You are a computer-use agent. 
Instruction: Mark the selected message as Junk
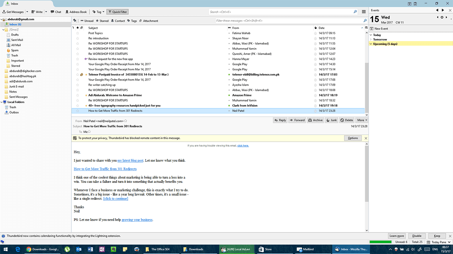[331, 120]
